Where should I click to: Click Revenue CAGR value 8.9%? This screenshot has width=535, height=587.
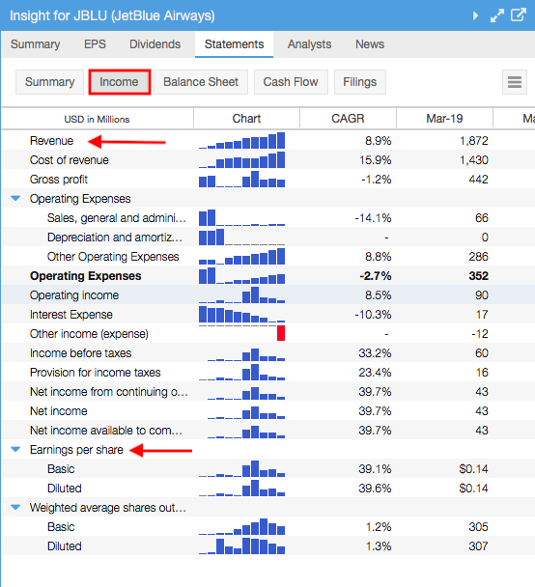click(379, 141)
